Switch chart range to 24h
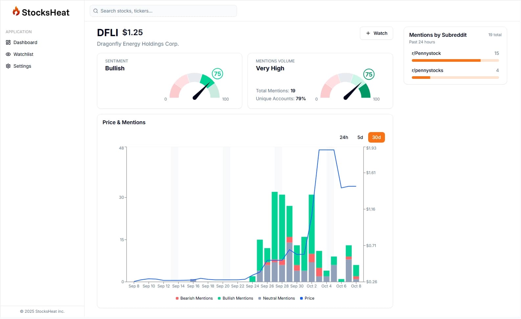 pyautogui.click(x=344, y=137)
